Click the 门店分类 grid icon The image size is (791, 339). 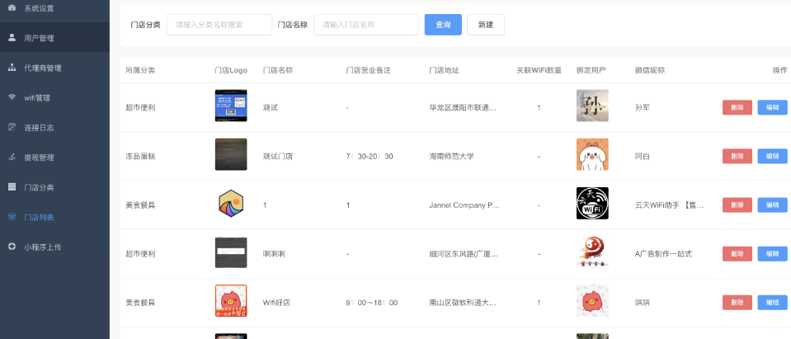[12, 187]
